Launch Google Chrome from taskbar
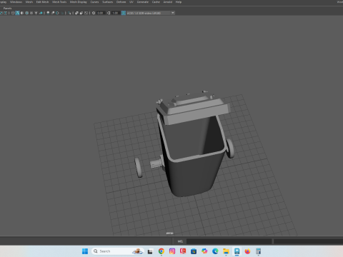The image size is (343, 257). coord(161,251)
